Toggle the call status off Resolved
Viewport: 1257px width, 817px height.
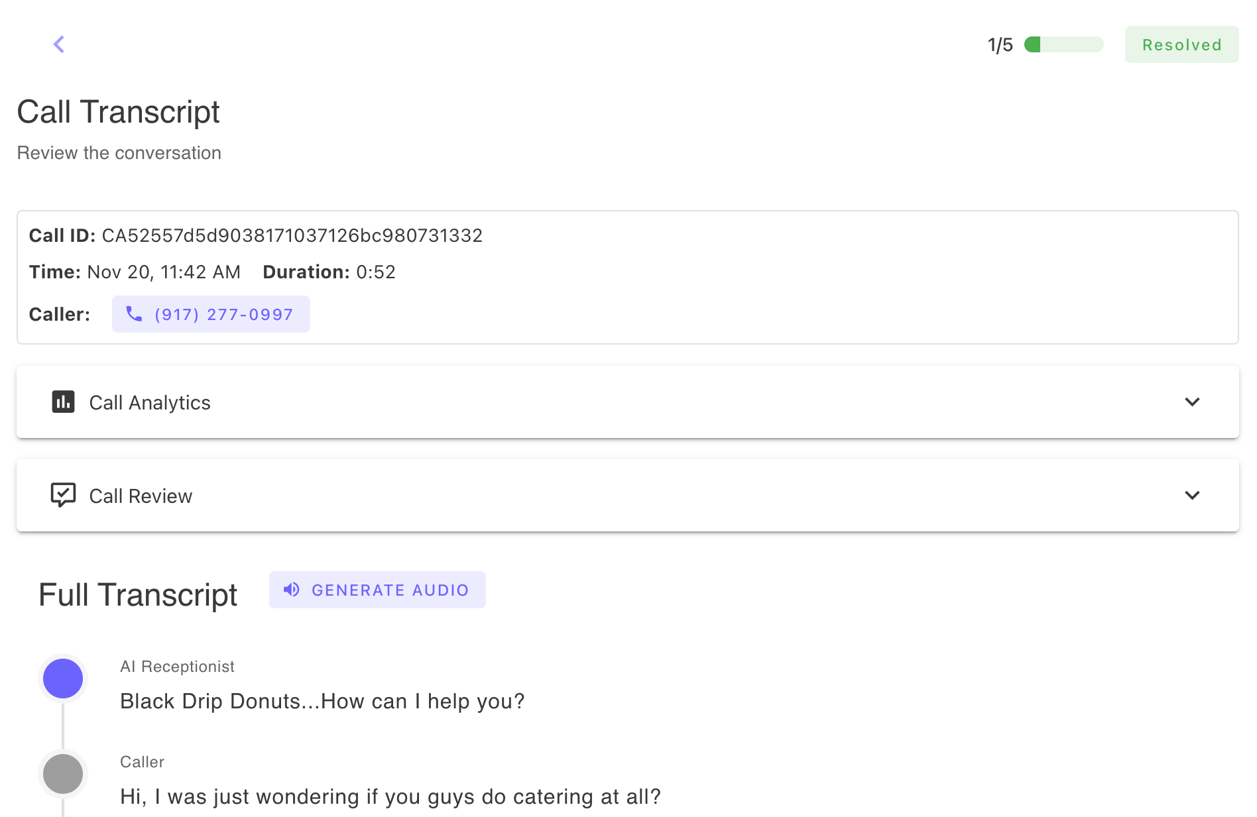pos(1181,44)
